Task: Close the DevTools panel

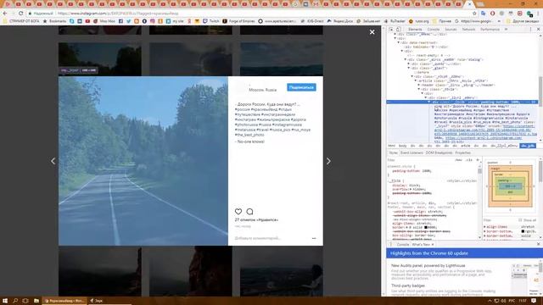Action: point(538,30)
